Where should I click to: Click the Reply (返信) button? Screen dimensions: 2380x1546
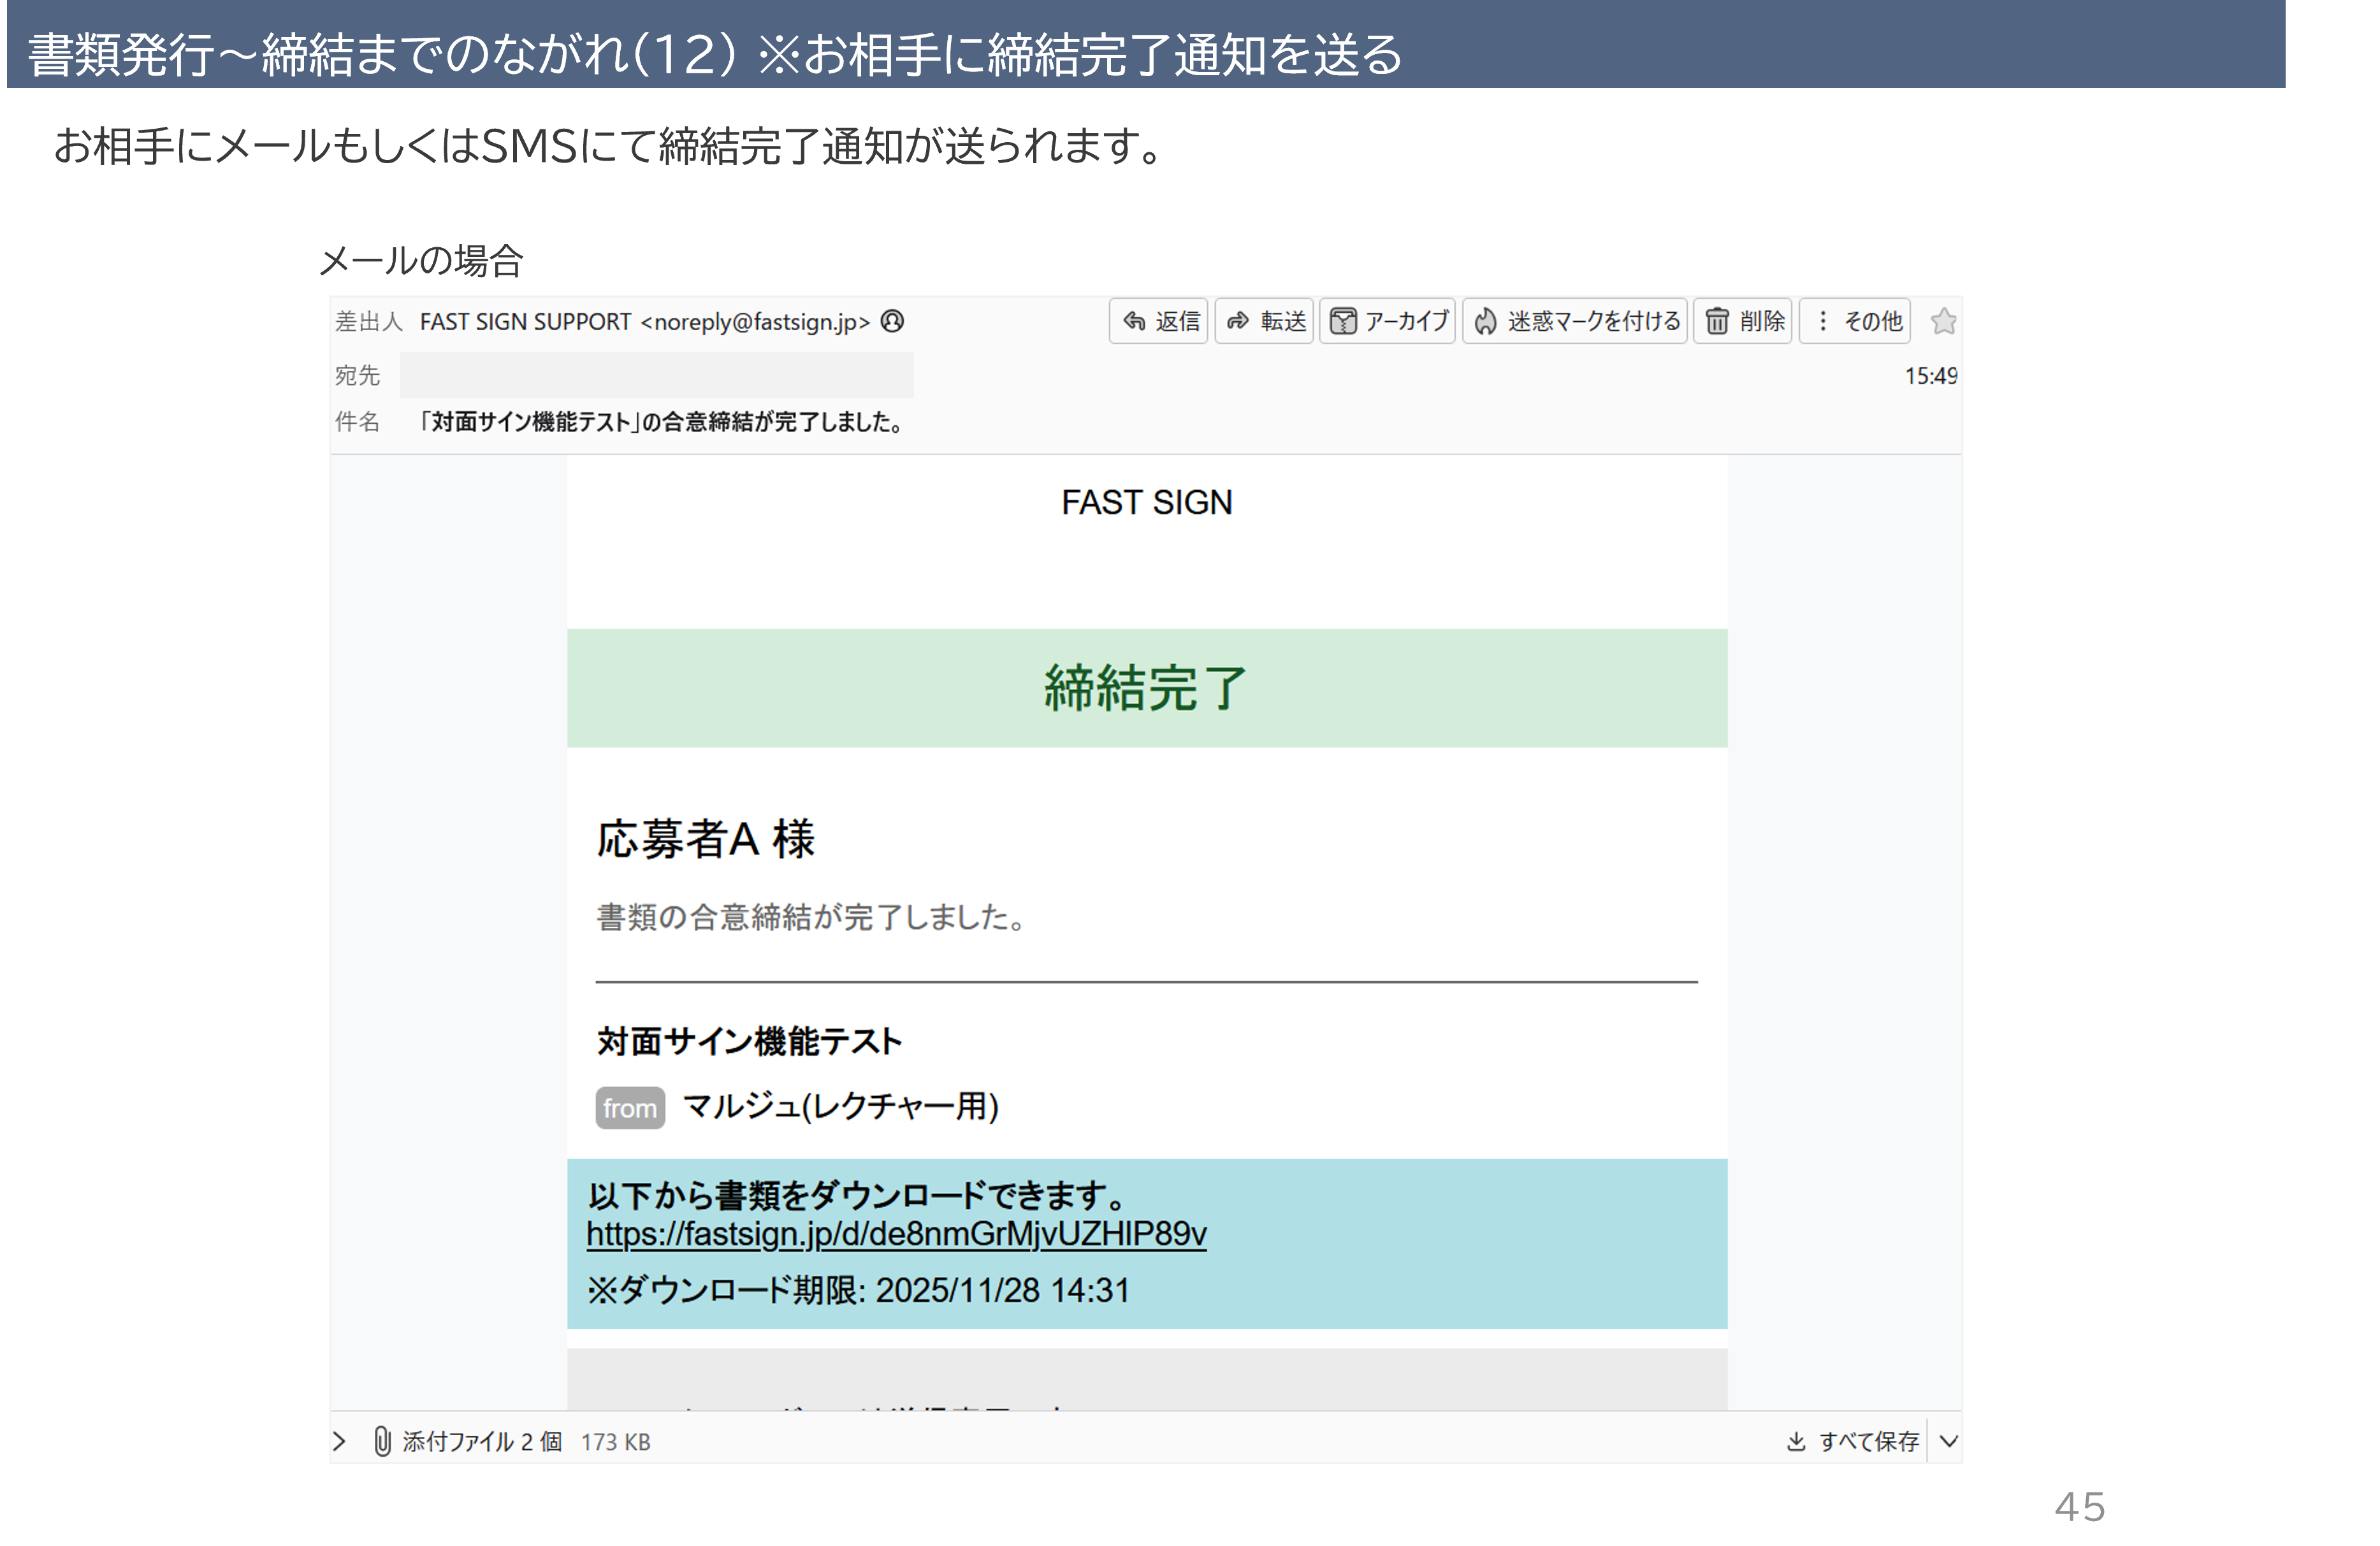coord(1160,321)
